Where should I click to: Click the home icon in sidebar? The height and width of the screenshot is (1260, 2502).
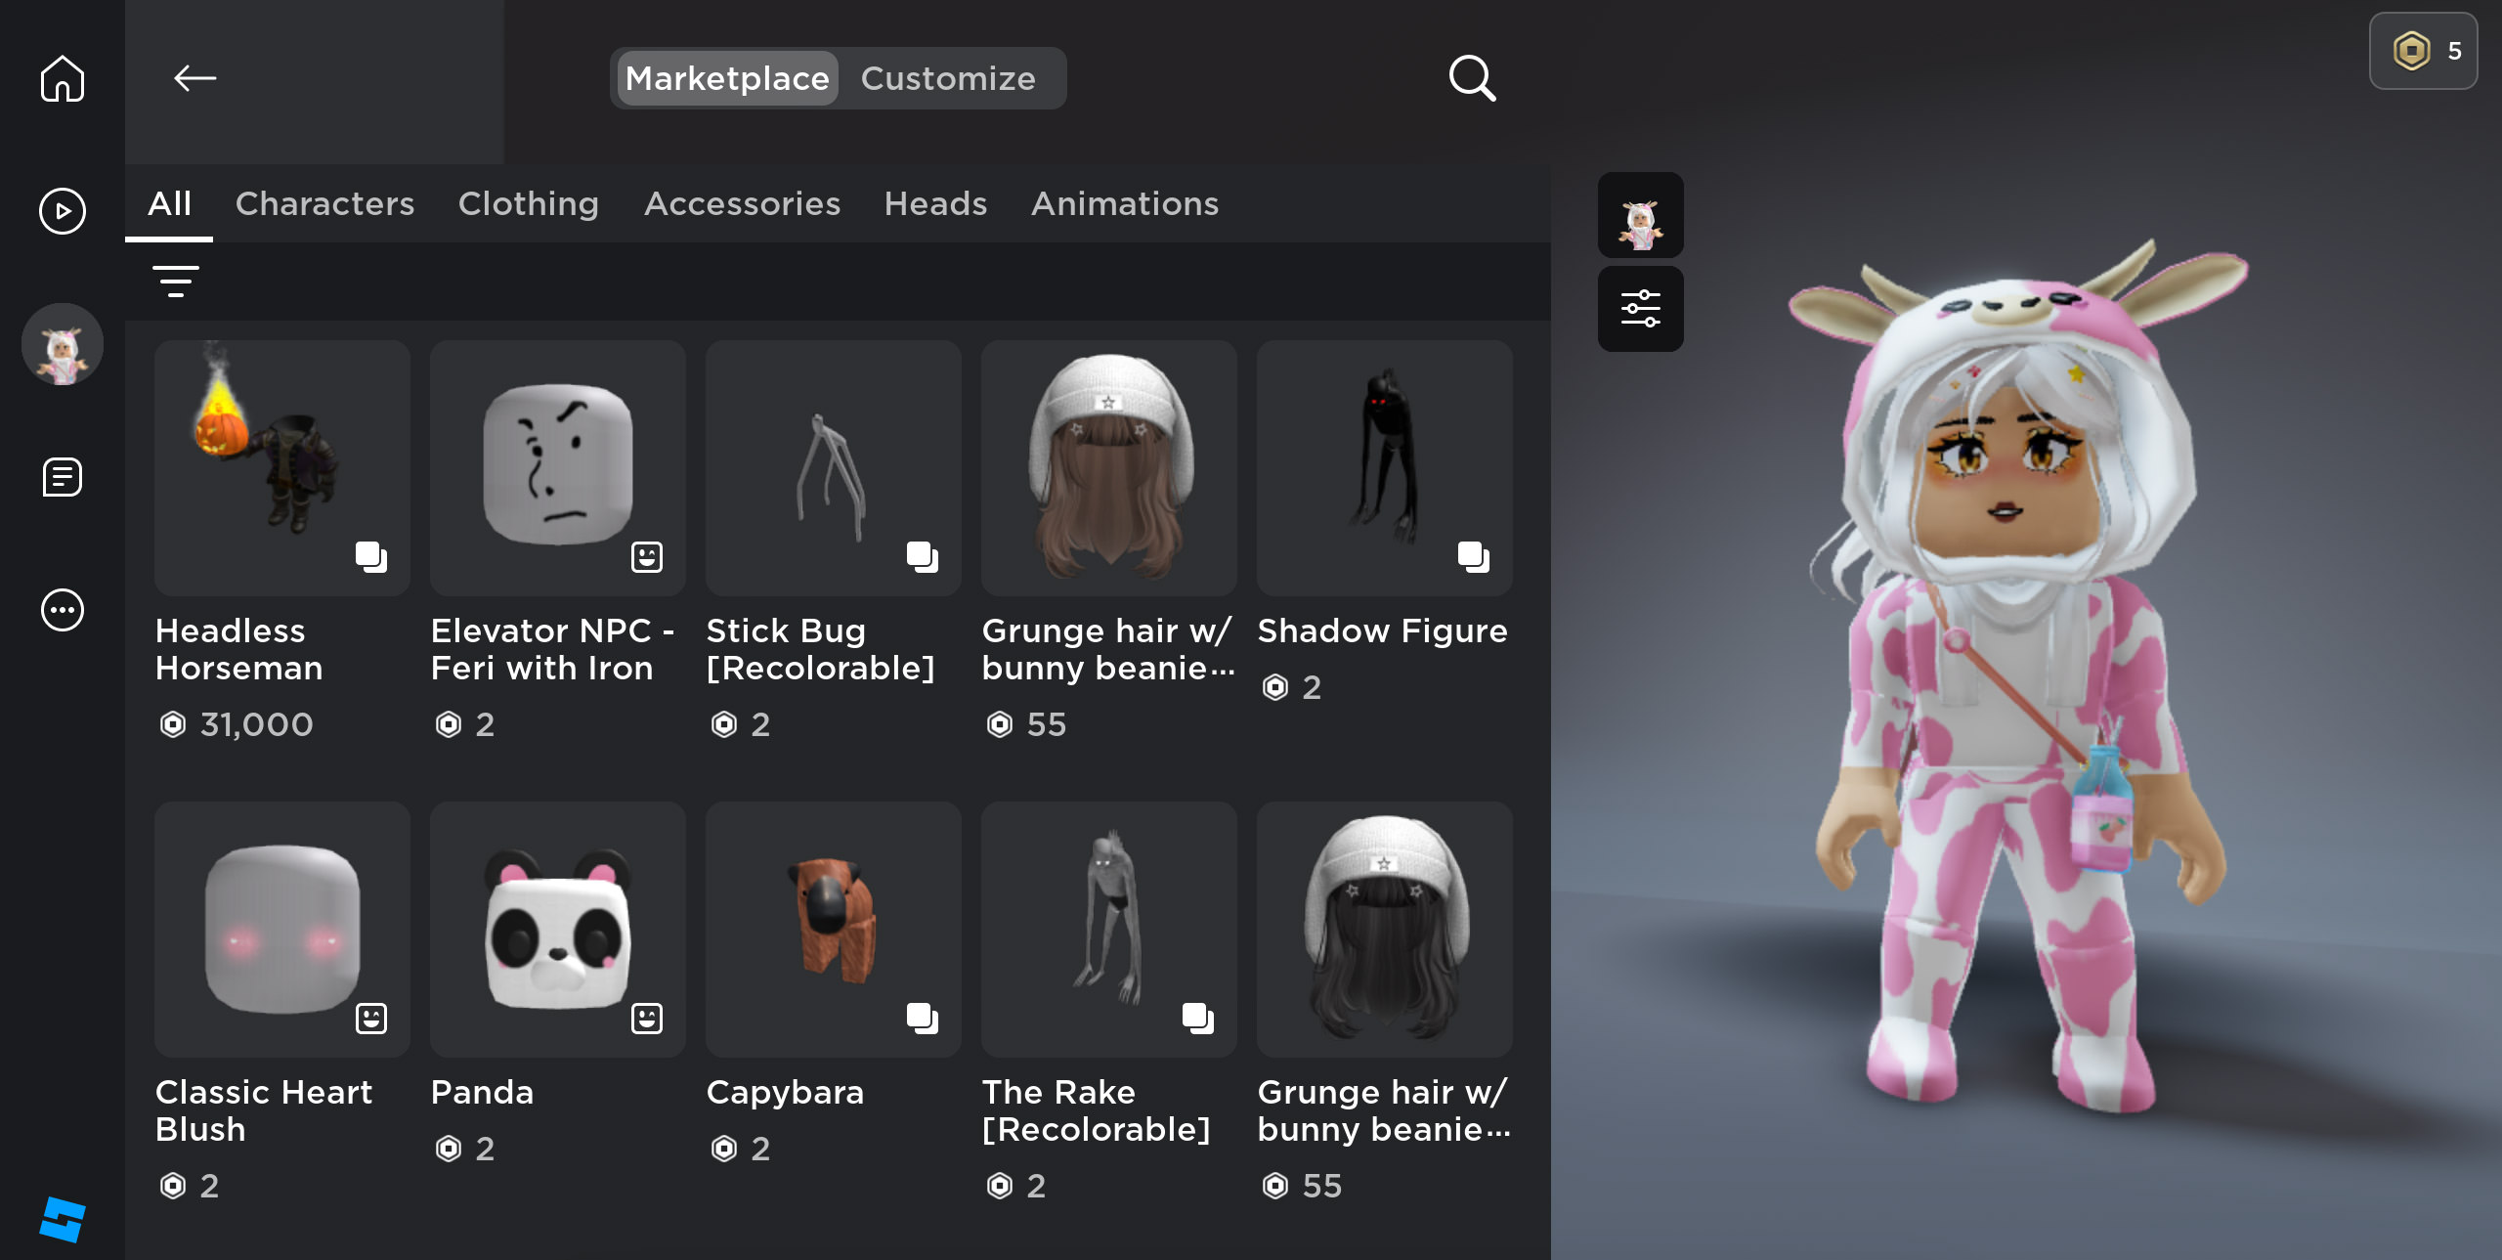pyautogui.click(x=61, y=75)
